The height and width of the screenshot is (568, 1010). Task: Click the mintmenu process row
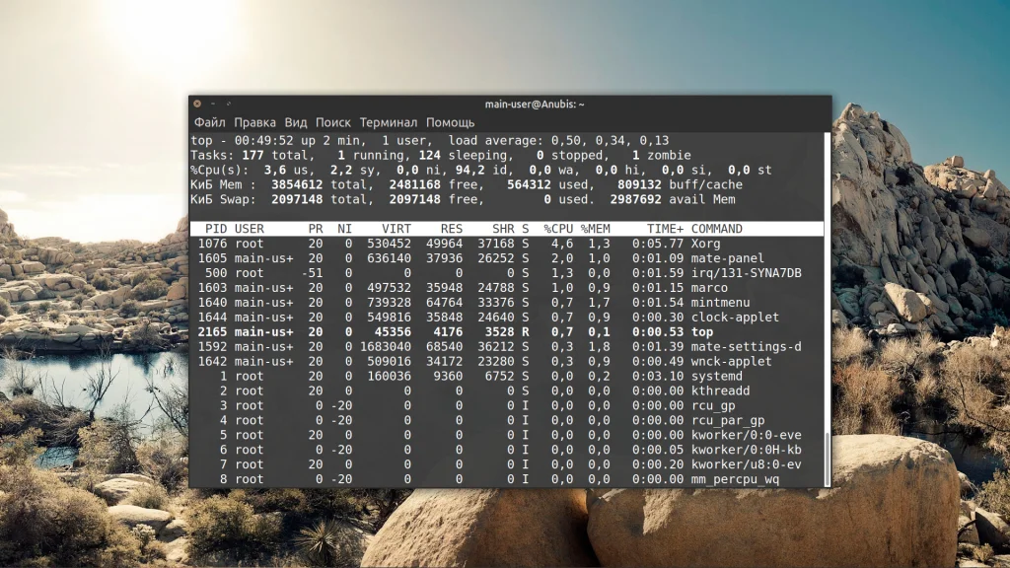point(493,303)
